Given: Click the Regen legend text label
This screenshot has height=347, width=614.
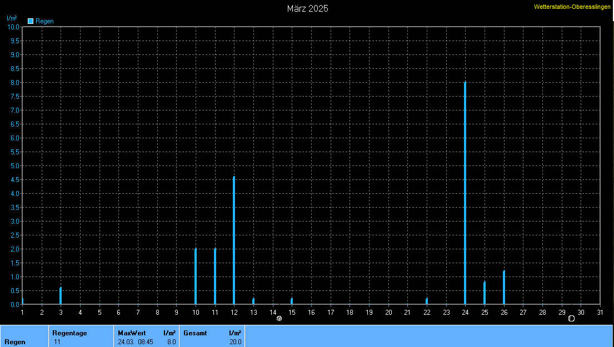Looking at the screenshot, I should pyautogui.click(x=44, y=21).
